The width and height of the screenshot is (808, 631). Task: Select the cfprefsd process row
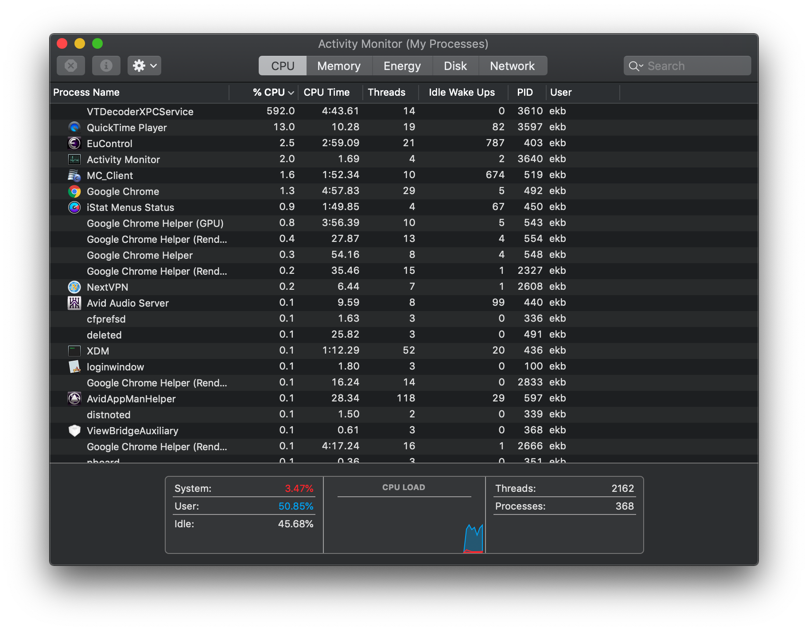point(404,319)
